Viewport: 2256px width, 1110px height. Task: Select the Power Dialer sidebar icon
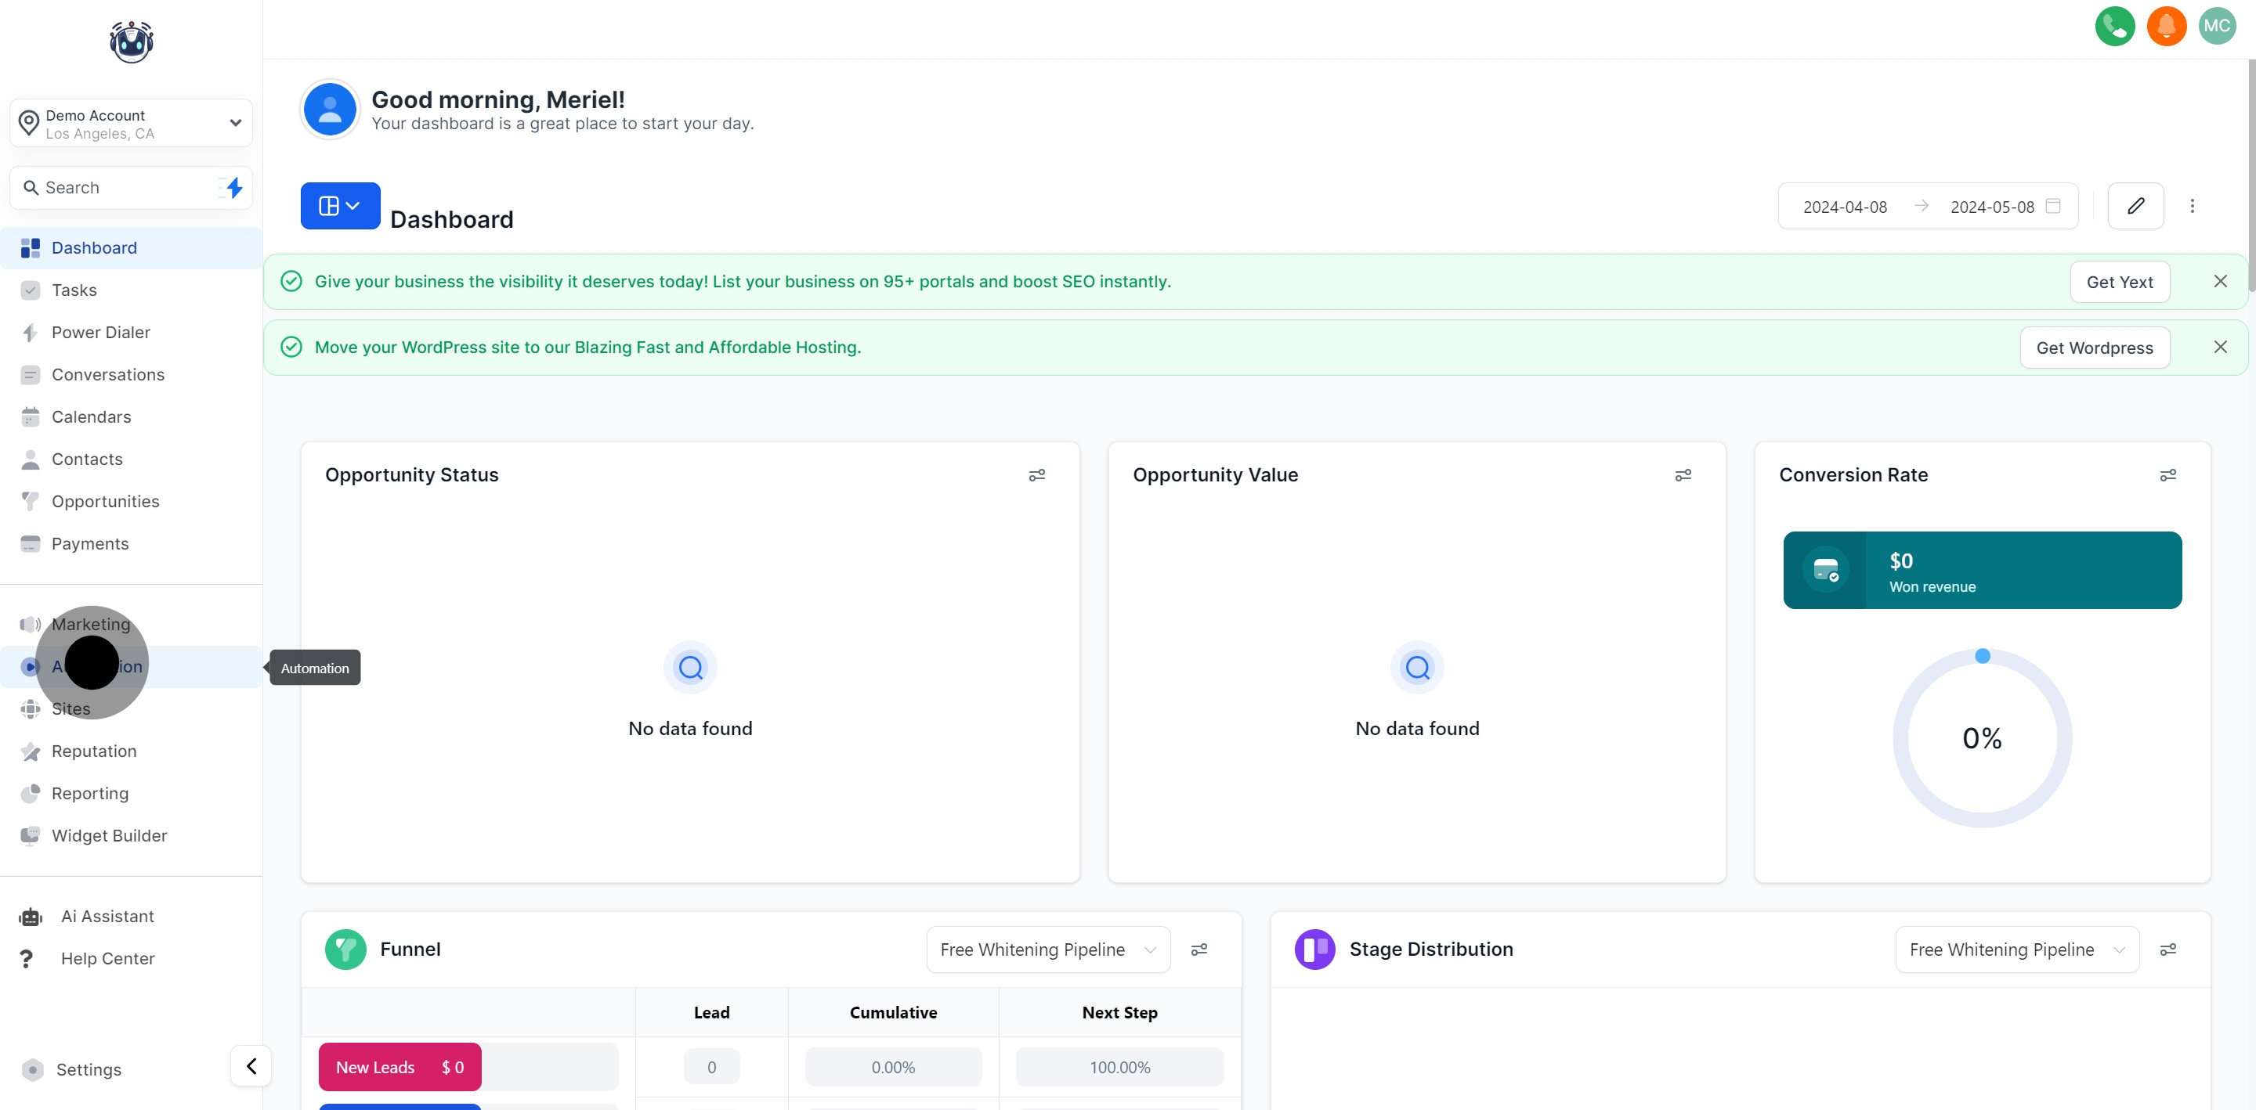click(x=30, y=332)
